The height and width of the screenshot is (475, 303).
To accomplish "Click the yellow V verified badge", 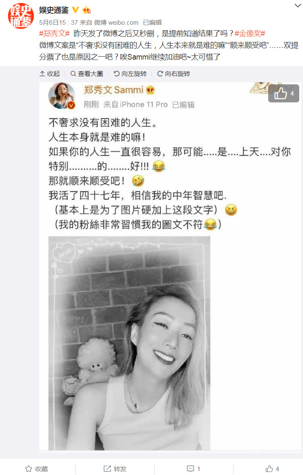I will click(75, 10).
